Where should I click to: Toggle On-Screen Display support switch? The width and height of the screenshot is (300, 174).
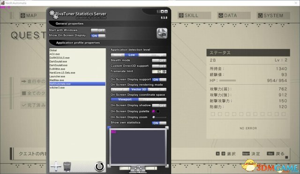coord(159,80)
